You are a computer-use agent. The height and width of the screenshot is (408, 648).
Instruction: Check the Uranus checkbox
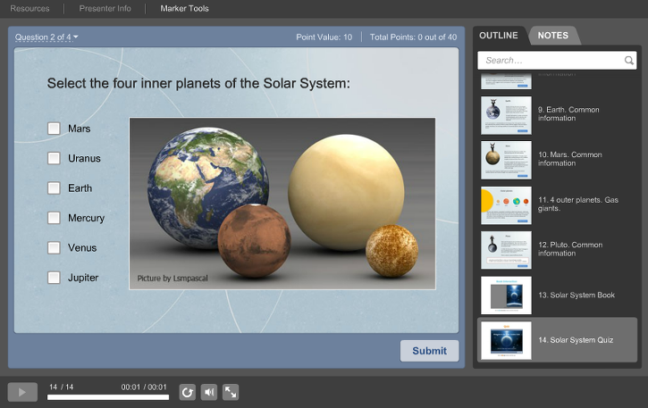[54, 158]
